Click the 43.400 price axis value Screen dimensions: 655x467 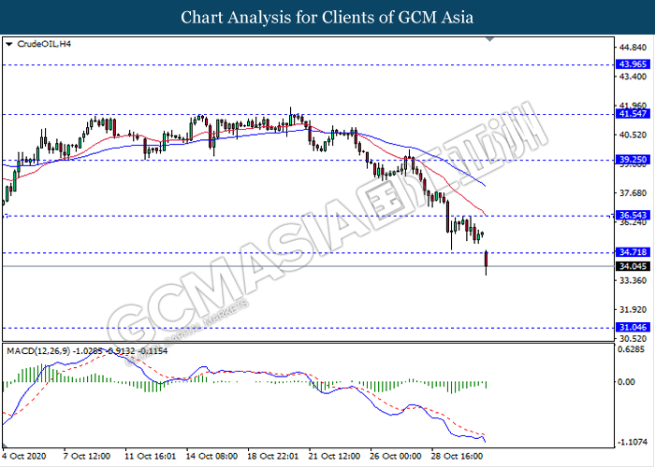(x=633, y=77)
